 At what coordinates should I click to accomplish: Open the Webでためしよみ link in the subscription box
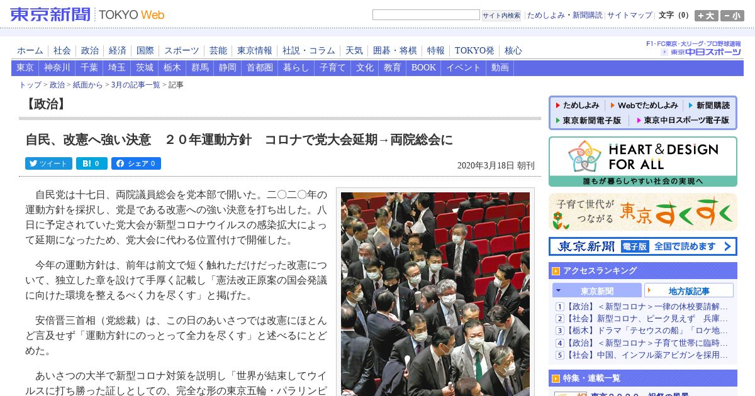pyautogui.click(x=644, y=106)
